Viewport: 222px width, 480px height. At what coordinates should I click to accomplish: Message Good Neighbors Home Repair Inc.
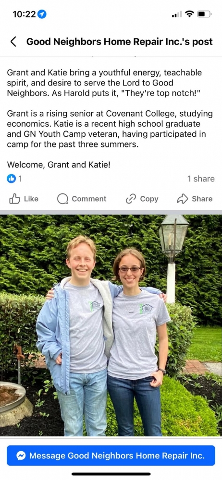tap(111, 456)
